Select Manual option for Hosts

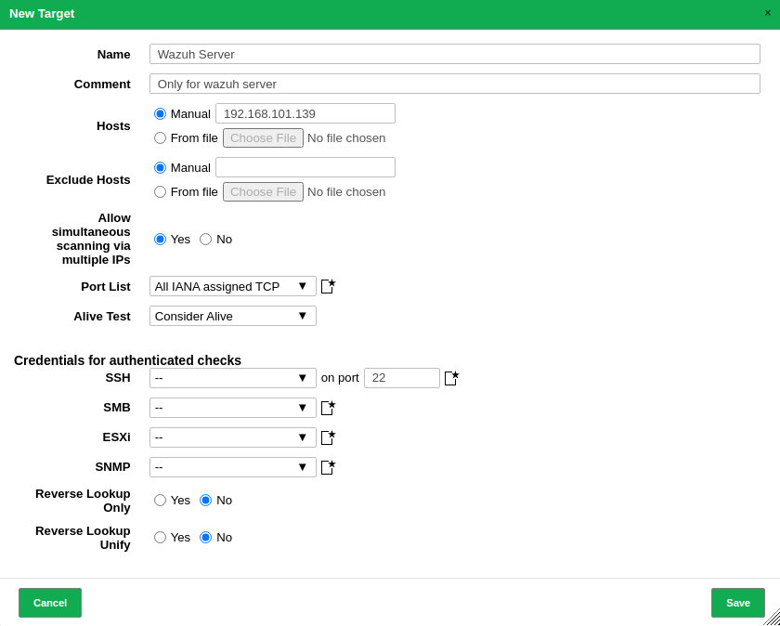coord(160,114)
